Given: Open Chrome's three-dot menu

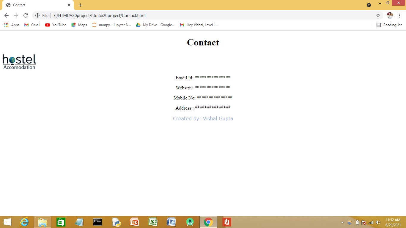Looking at the screenshot, I should [x=400, y=15].
